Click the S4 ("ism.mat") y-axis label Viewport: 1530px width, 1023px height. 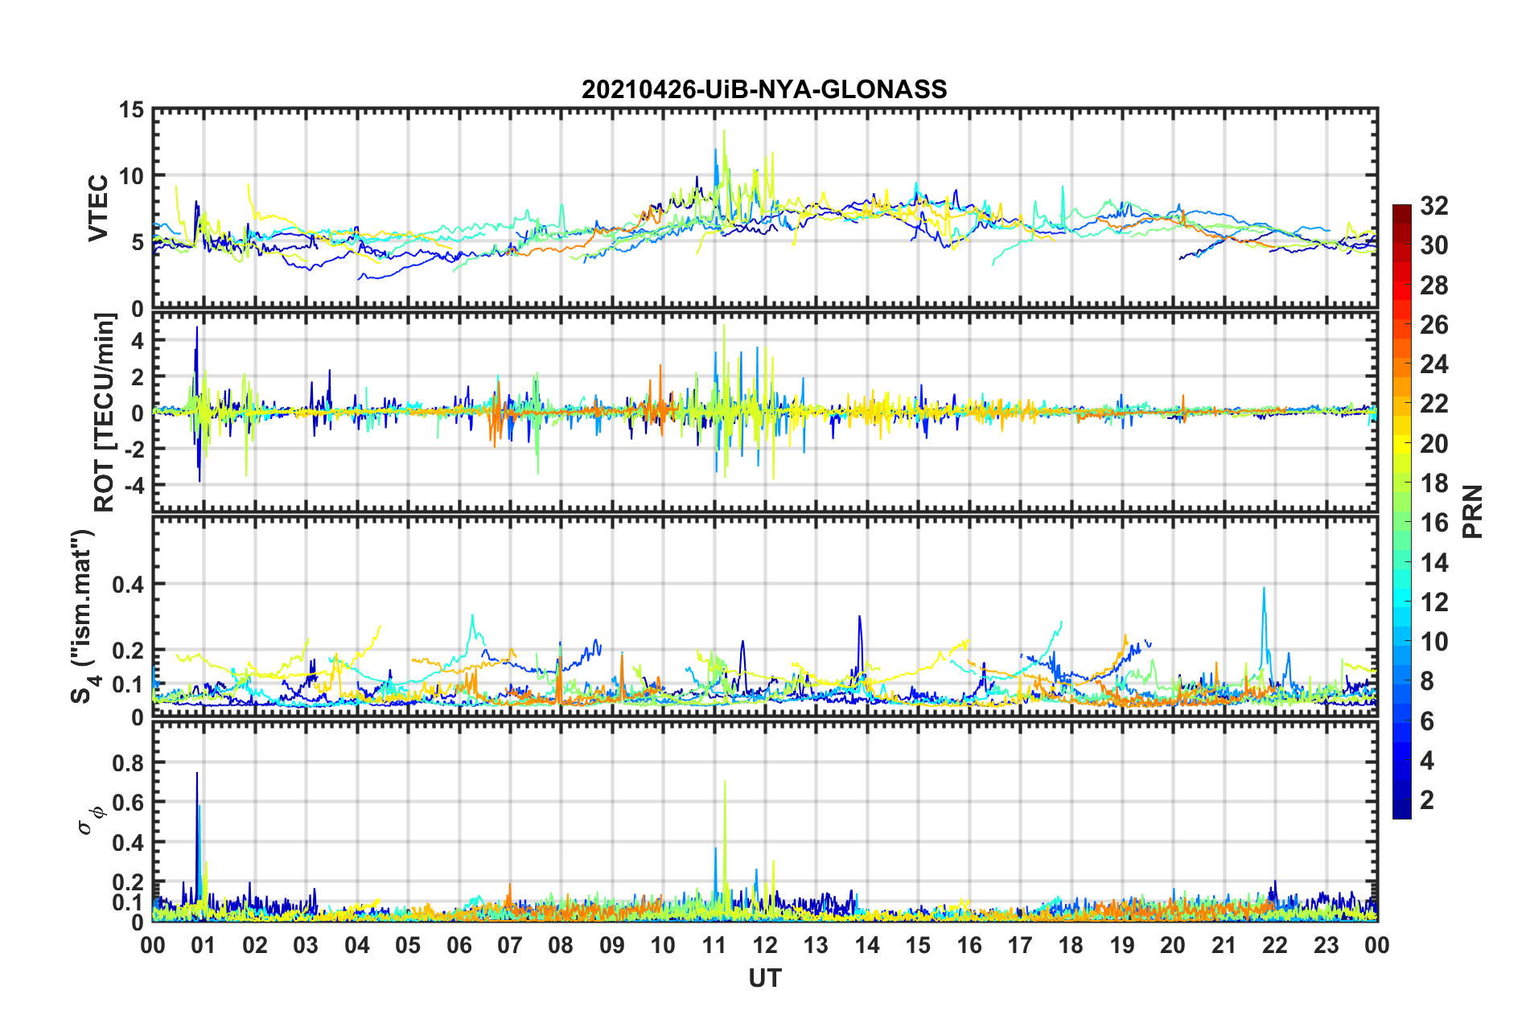click(84, 617)
